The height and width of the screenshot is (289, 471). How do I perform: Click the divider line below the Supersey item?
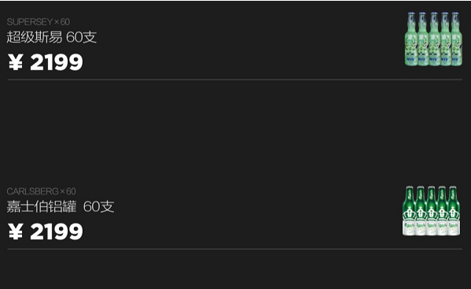coord(235,80)
